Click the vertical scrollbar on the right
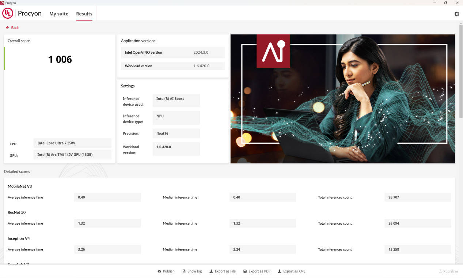Viewport: 463px width, 278px height. pyautogui.click(x=460, y=73)
